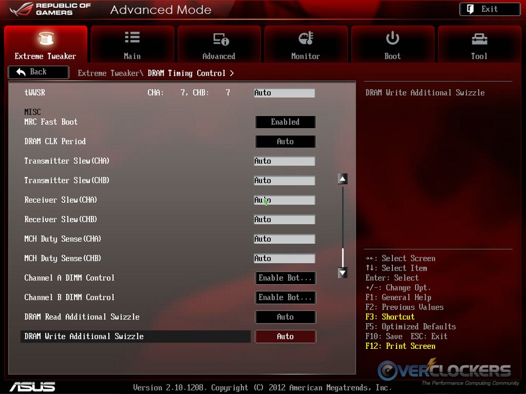Screen dimensions: 526x394
Task: Expand DRAM Read Additional Swizzle options
Action: pyautogui.click(x=285, y=317)
